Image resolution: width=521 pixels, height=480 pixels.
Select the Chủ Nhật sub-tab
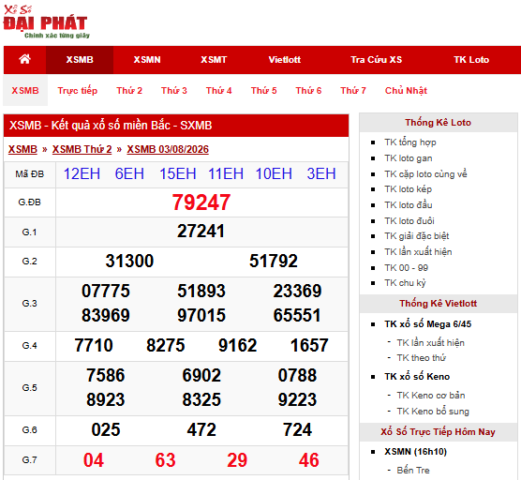pyautogui.click(x=406, y=91)
